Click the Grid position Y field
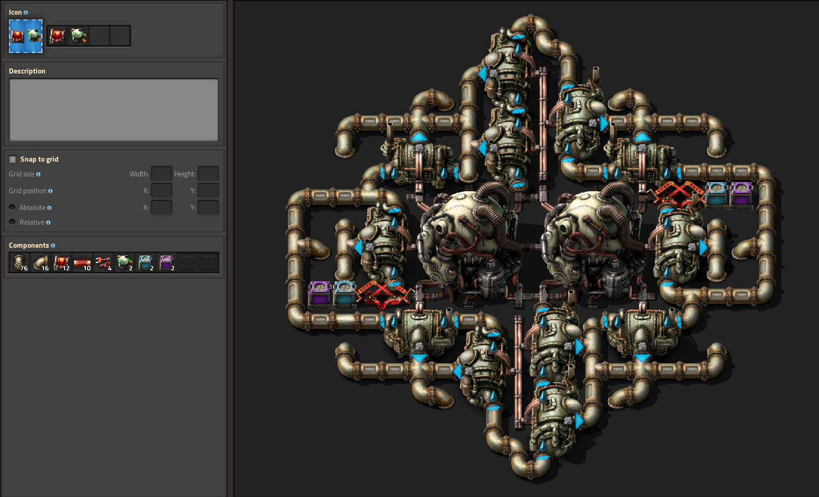819x497 pixels. 208,191
